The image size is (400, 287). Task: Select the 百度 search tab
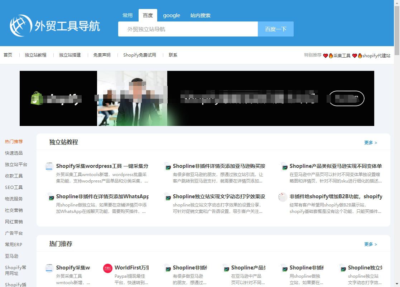point(148,15)
